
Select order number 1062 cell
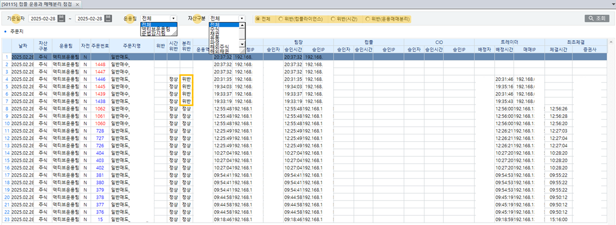[100, 108]
